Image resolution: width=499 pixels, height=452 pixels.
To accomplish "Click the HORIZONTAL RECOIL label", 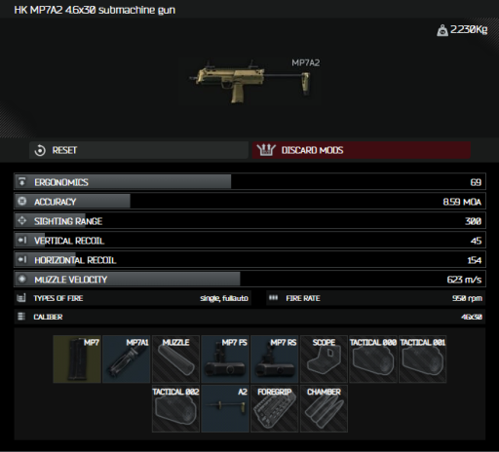I will pos(75,260).
